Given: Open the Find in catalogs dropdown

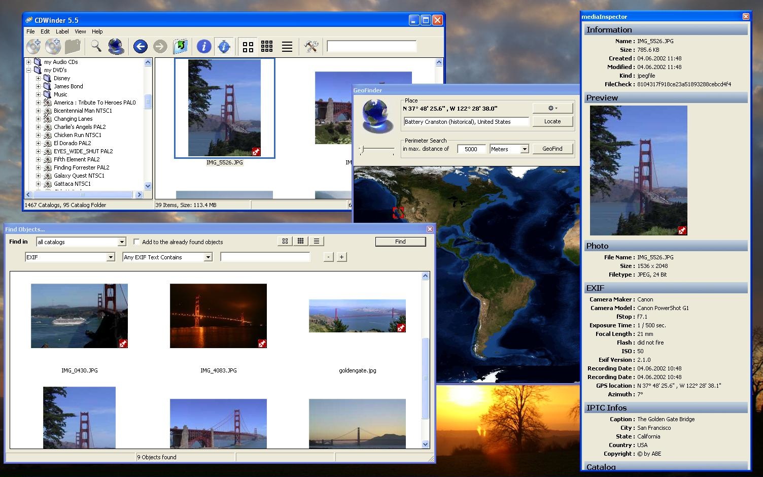Looking at the screenshot, I should [121, 242].
